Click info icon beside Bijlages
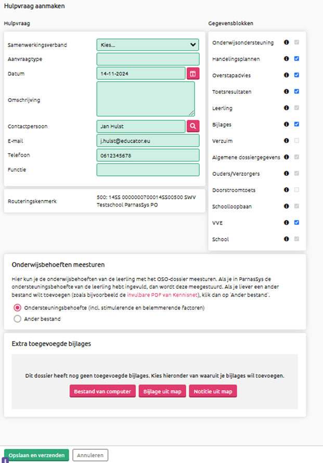323x463 pixels. pos(287,124)
